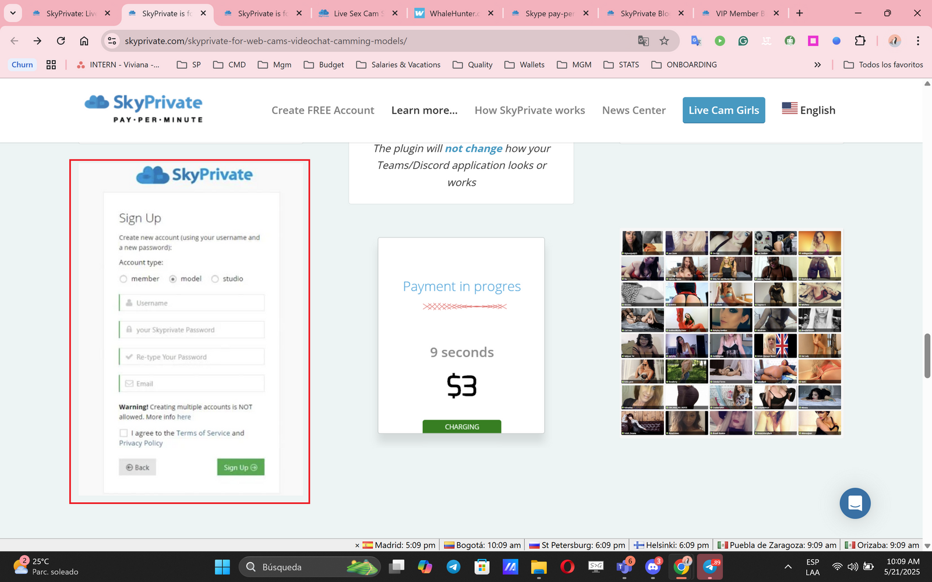This screenshot has width=932, height=582.
Task: Expand the tab search dropdown
Action: coord(13,13)
